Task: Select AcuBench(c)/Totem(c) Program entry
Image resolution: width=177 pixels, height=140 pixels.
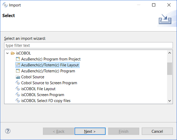Action: (x=48, y=71)
